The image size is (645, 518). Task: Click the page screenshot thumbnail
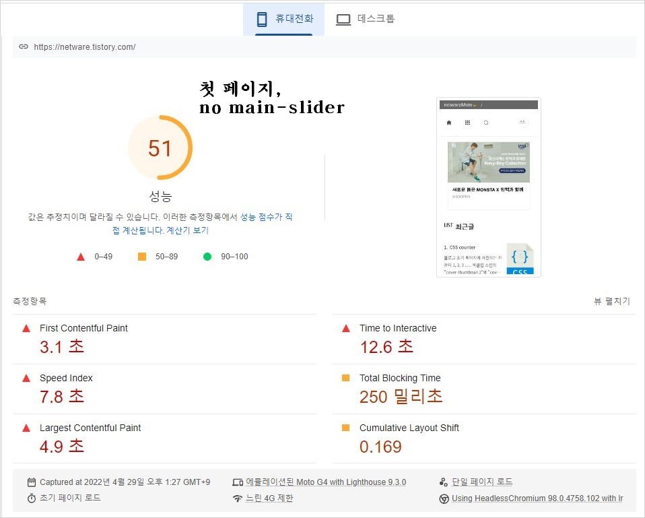point(489,187)
